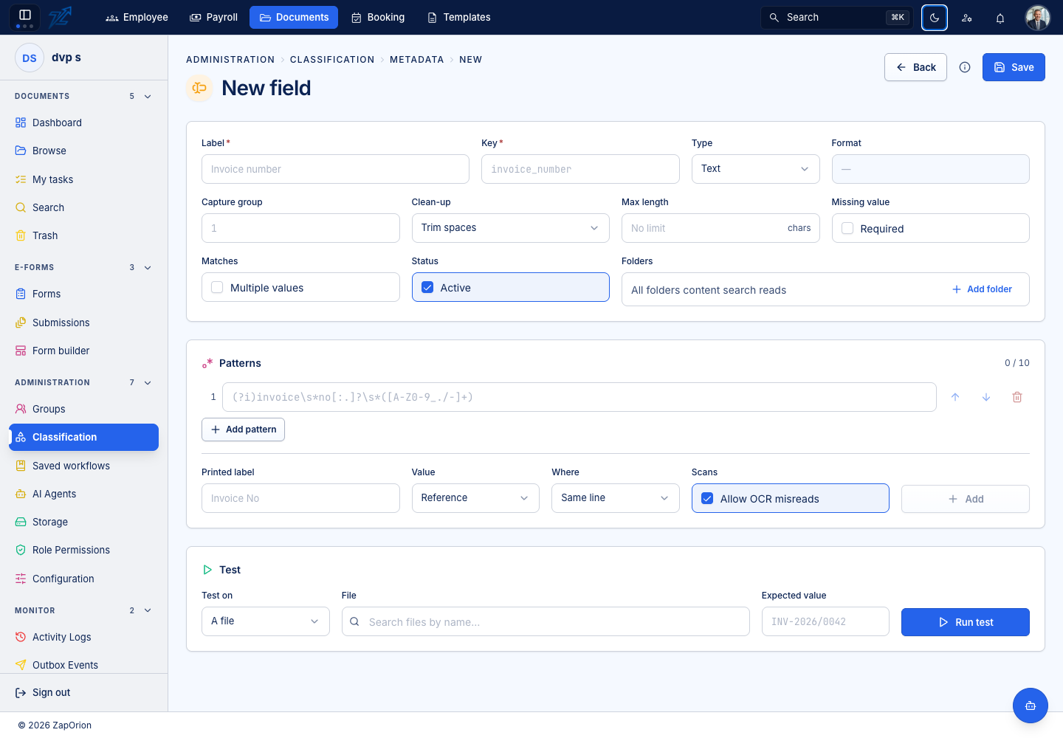
Task: Open the Booking menu
Action: tap(378, 18)
